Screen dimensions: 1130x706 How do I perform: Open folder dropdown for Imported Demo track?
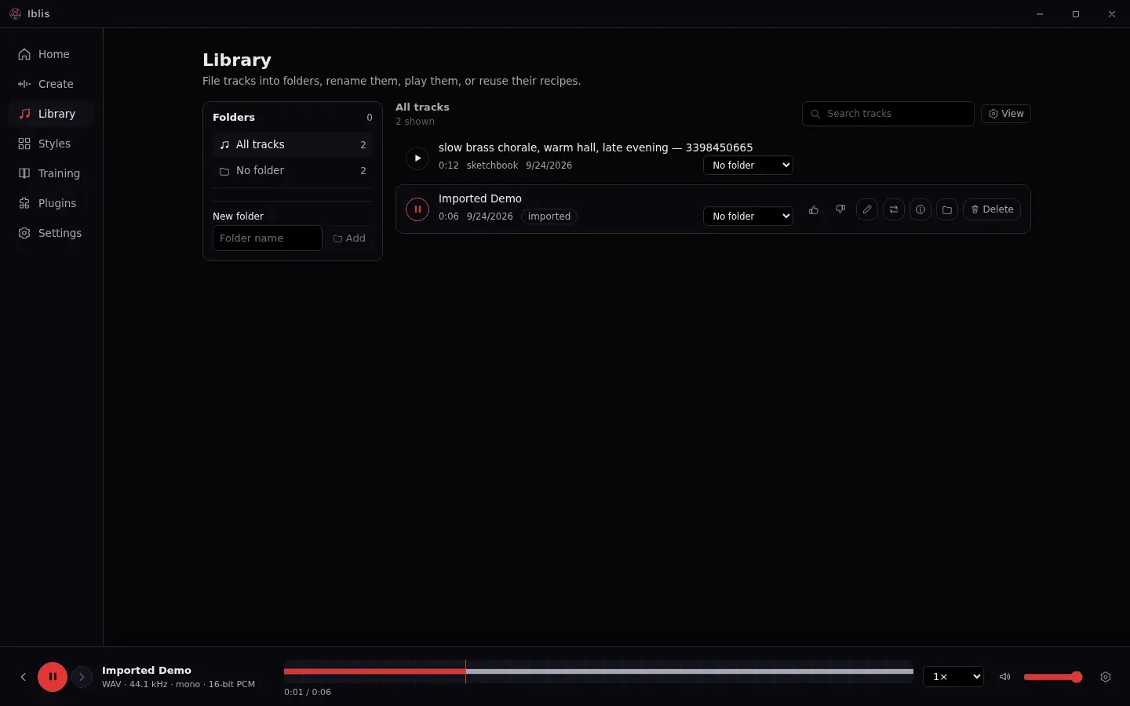pos(748,217)
